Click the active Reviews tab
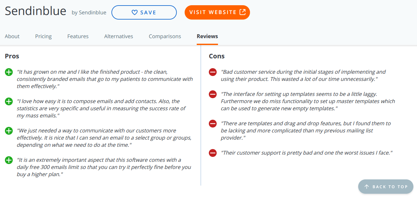The image size is (417, 197). pos(207,36)
